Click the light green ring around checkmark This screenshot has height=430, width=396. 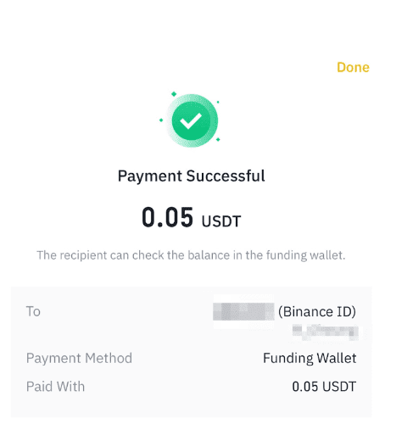click(x=214, y=120)
